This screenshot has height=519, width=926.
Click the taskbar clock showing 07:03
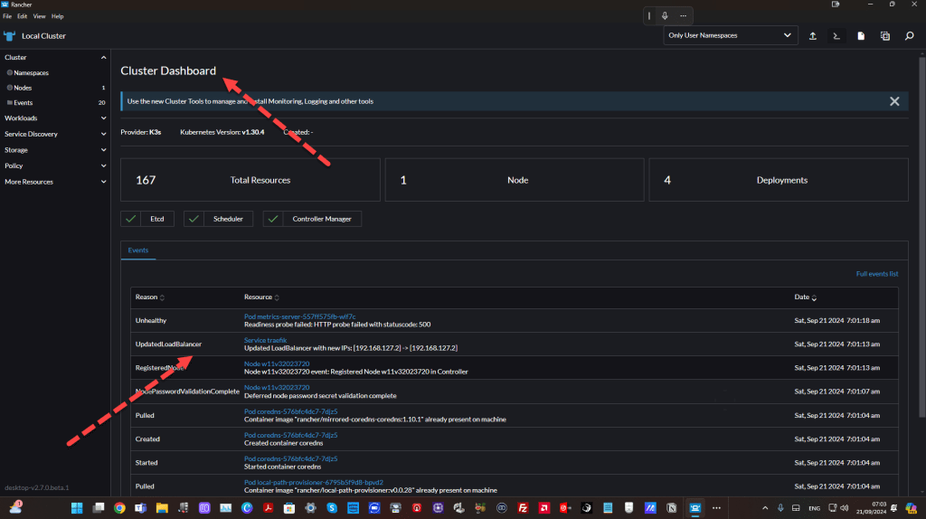[x=872, y=508]
